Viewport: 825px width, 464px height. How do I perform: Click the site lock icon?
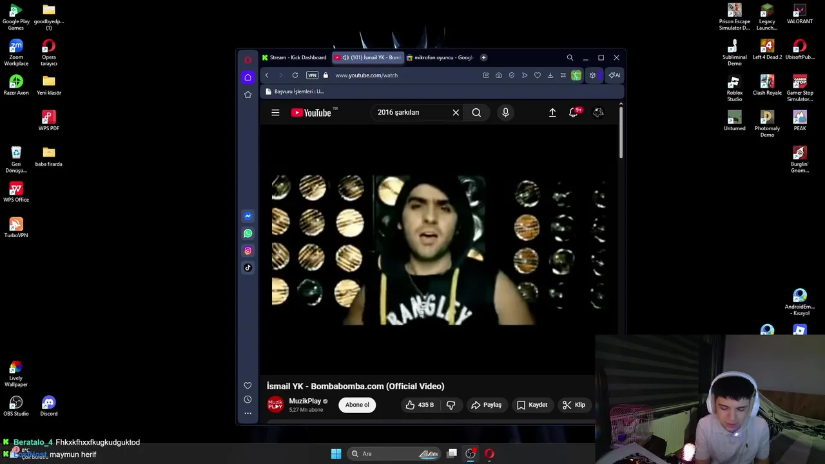tap(325, 75)
